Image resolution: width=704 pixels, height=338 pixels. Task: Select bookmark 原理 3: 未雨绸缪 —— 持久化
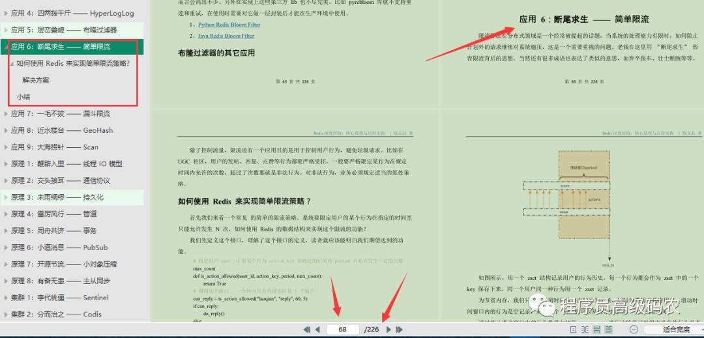pos(57,197)
